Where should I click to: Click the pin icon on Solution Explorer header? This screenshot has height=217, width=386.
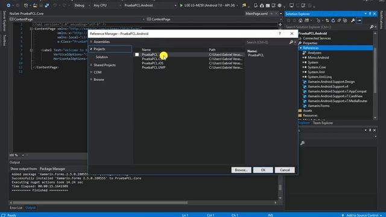(370, 14)
